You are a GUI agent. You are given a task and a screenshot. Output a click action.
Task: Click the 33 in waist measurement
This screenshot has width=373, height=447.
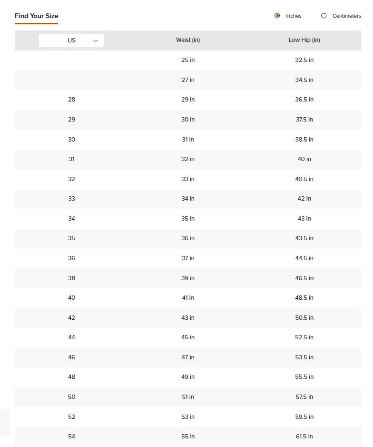tap(188, 179)
